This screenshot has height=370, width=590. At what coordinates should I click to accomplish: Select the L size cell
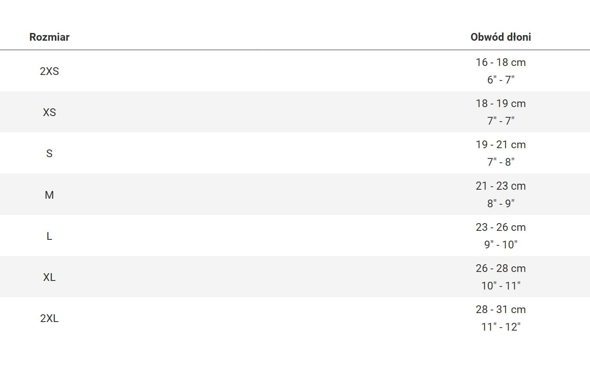[49, 236]
